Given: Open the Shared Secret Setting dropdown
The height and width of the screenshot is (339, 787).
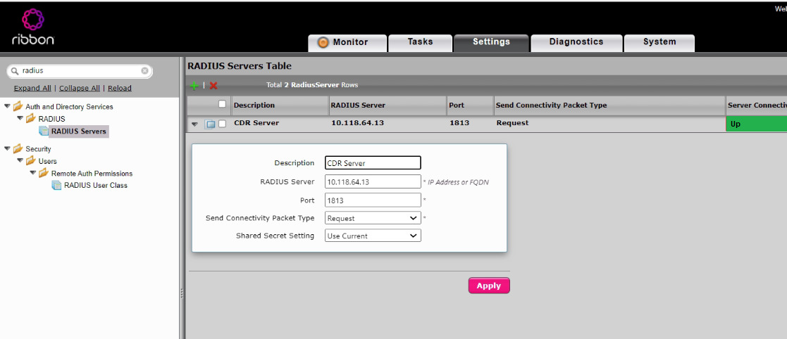Looking at the screenshot, I should (x=373, y=236).
